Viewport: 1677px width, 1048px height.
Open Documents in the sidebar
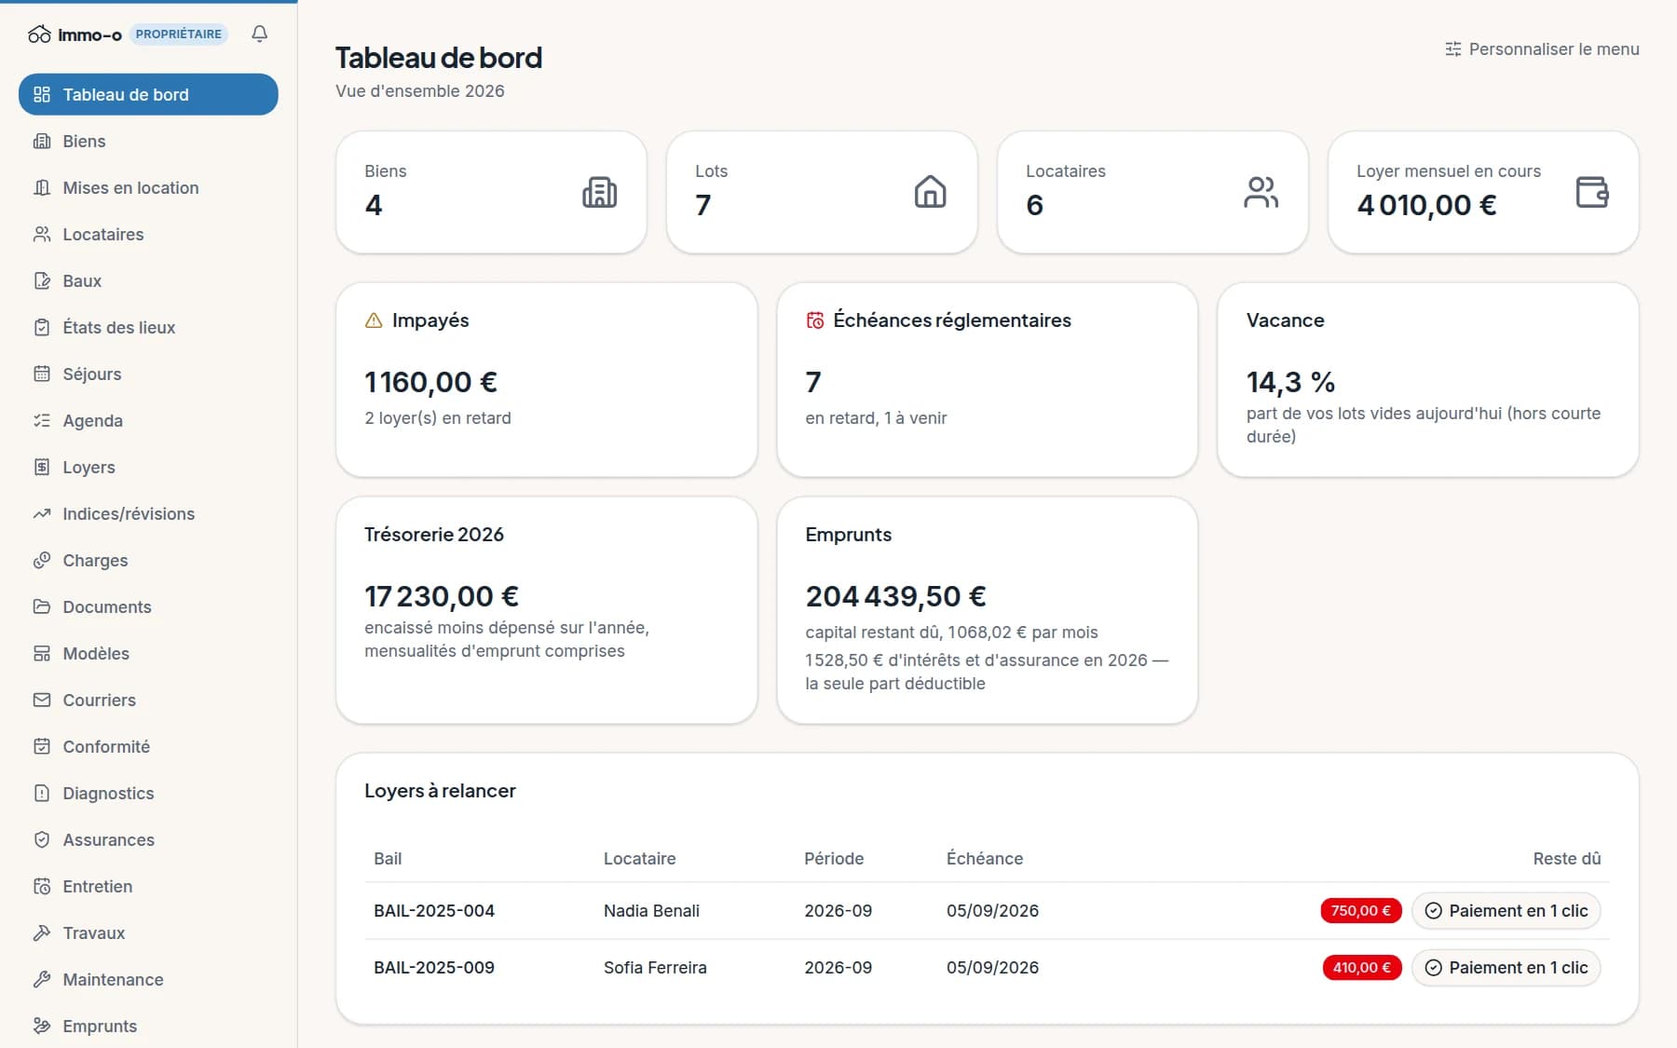tap(148, 607)
